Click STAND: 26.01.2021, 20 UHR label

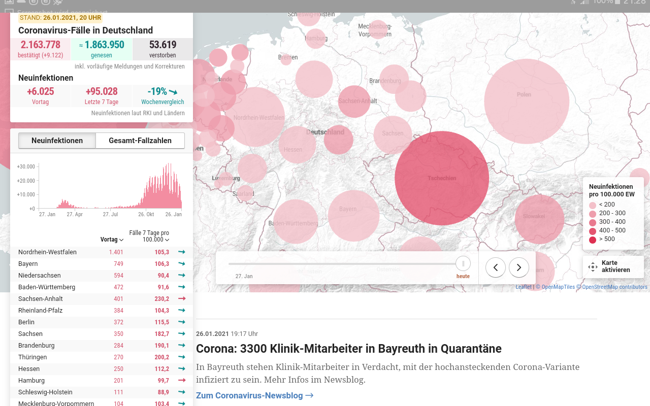point(60,18)
